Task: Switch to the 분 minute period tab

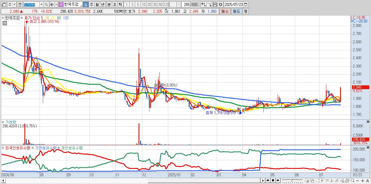Action: pos(109,4)
